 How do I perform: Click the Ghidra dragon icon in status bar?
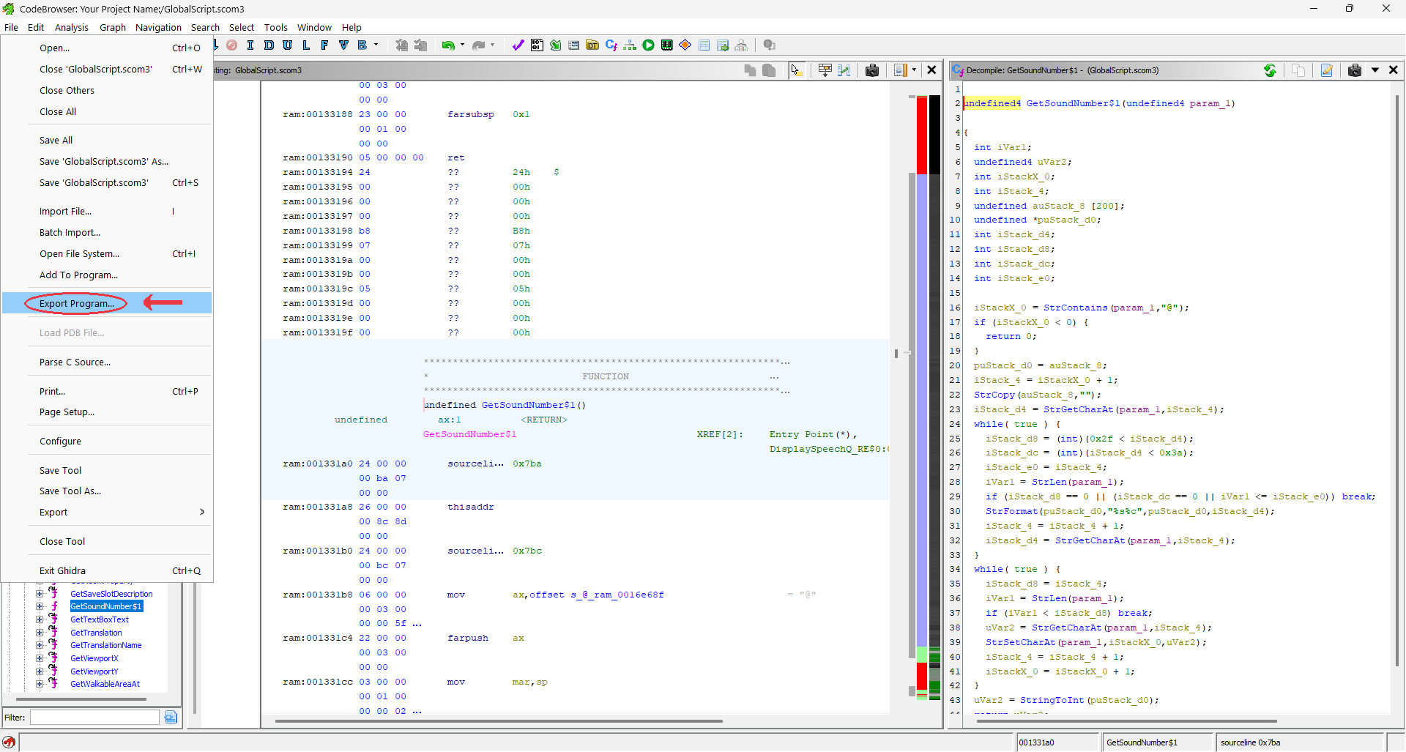[9, 742]
